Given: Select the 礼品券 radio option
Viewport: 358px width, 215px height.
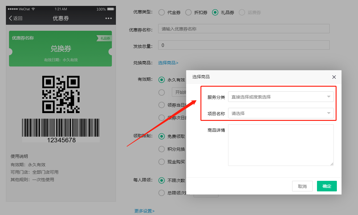Looking at the screenshot, I should (x=215, y=12).
